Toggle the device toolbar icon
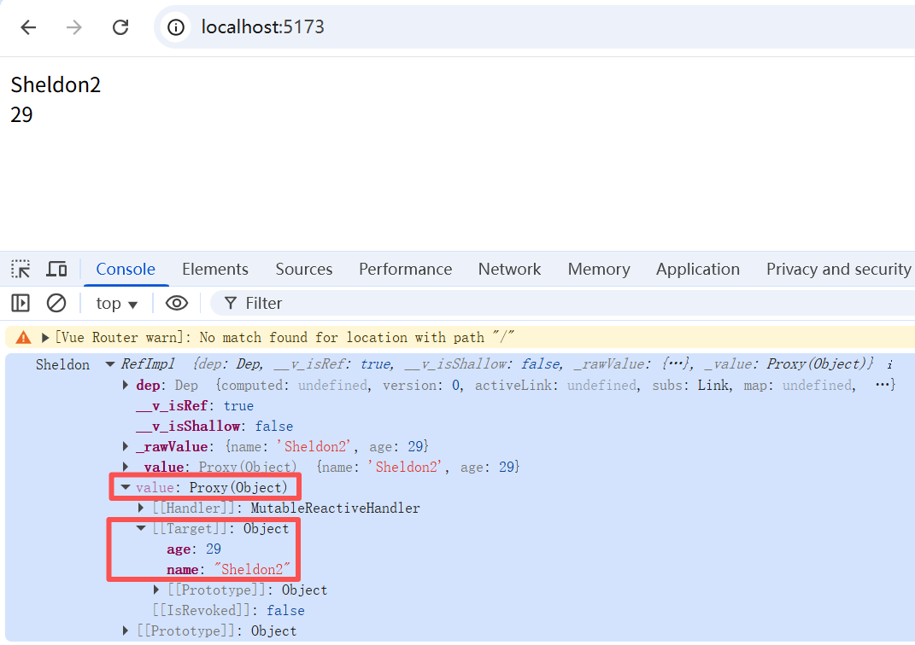915x645 pixels. pos(56,270)
